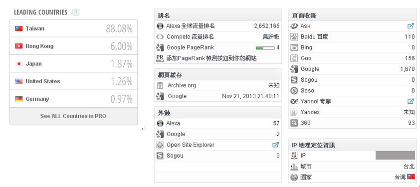Open the Open Site Explorer external link icon
The height and width of the screenshot is (187, 420).
[275, 145]
